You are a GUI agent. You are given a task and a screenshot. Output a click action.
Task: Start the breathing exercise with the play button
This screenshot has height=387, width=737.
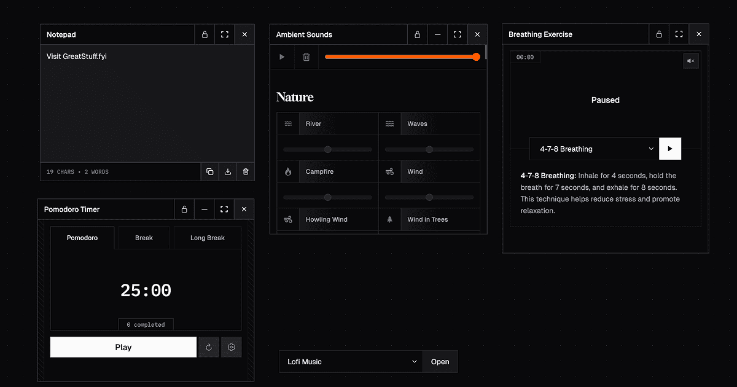(x=670, y=149)
